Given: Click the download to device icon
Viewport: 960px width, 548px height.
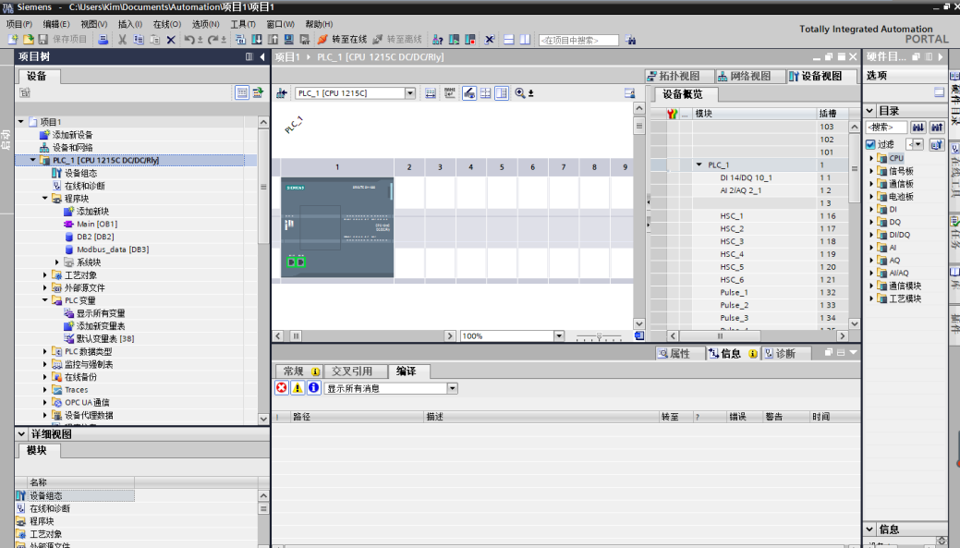Looking at the screenshot, I should coord(257,39).
